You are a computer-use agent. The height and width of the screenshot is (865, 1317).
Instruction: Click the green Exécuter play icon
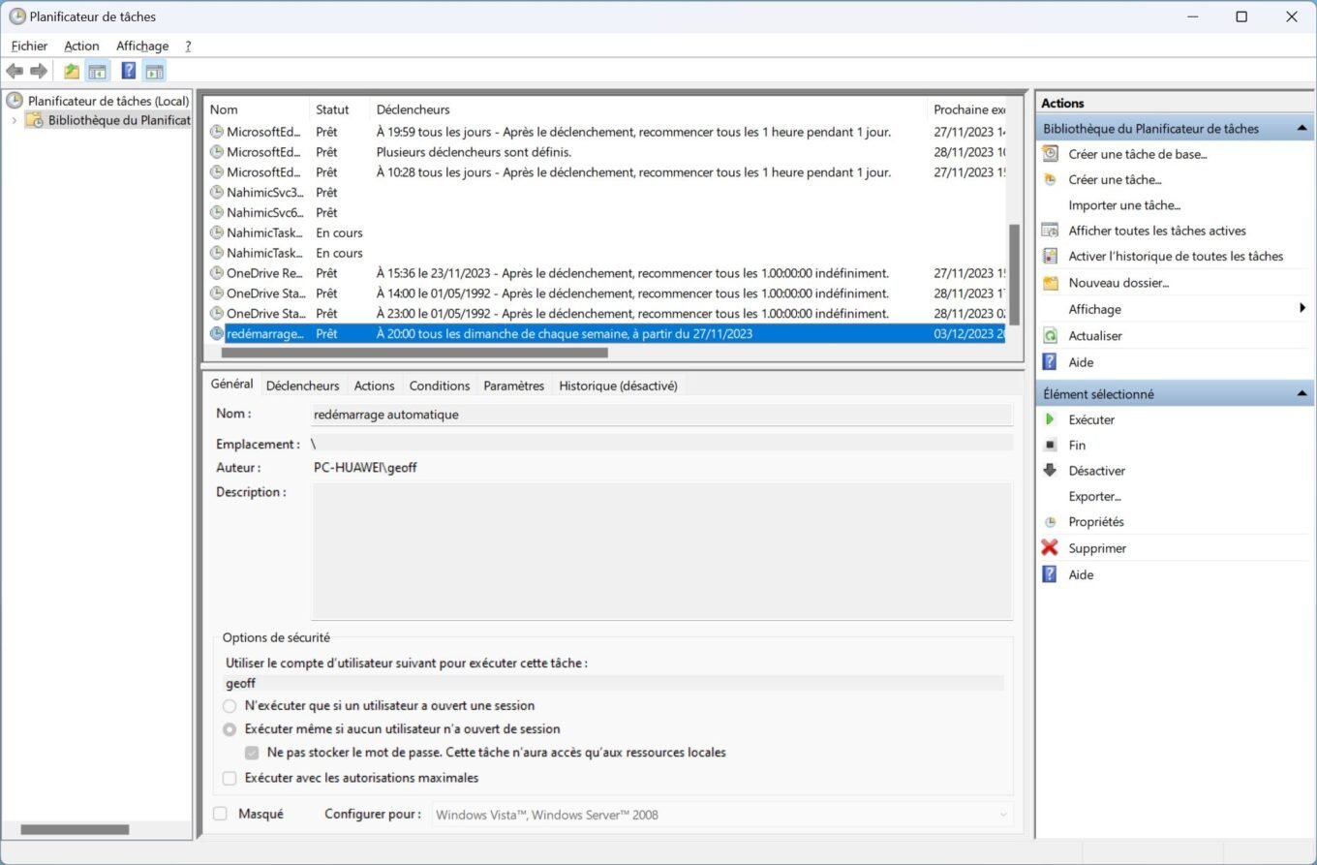(1050, 419)
